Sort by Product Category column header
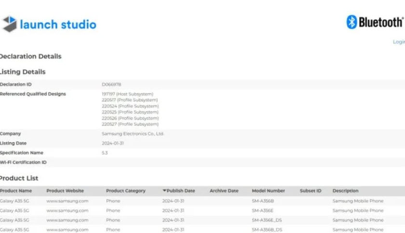 (x=126, y=191)
